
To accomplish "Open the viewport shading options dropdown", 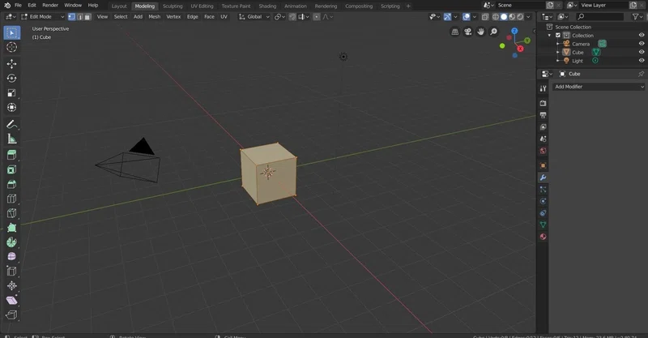I will tap(528, 17).
